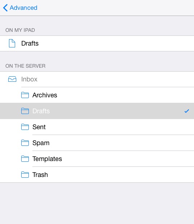Click the Sent folder icon
This screenshot has height=224, width=194.
(25, 127)
